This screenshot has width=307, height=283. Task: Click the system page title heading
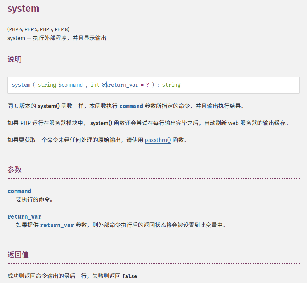pos(23,8)
